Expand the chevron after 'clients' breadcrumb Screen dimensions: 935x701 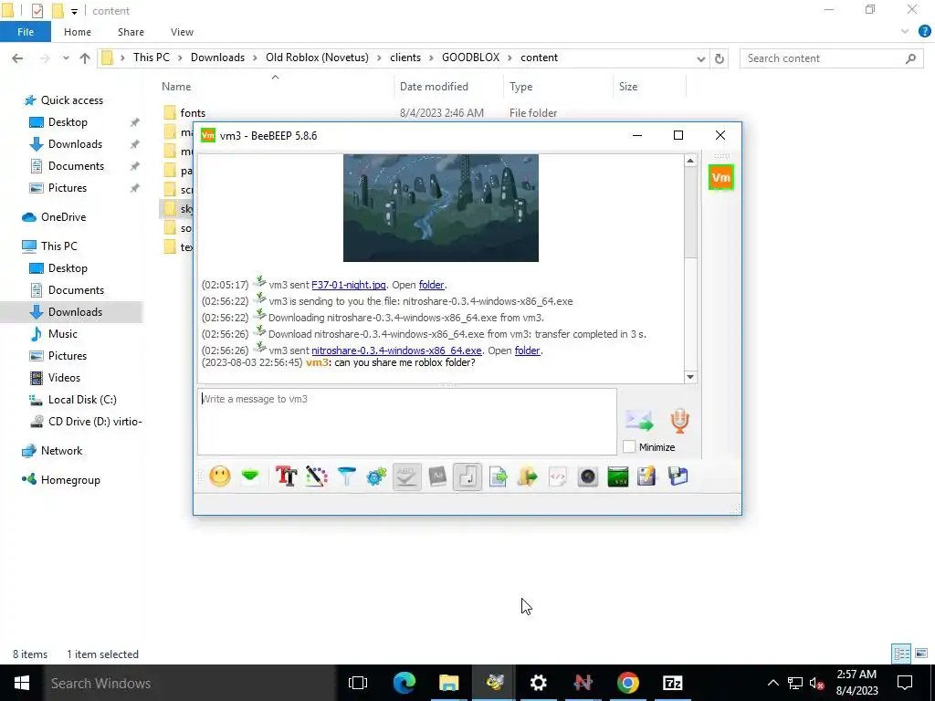pyautogui.click(x=431, y=58)
